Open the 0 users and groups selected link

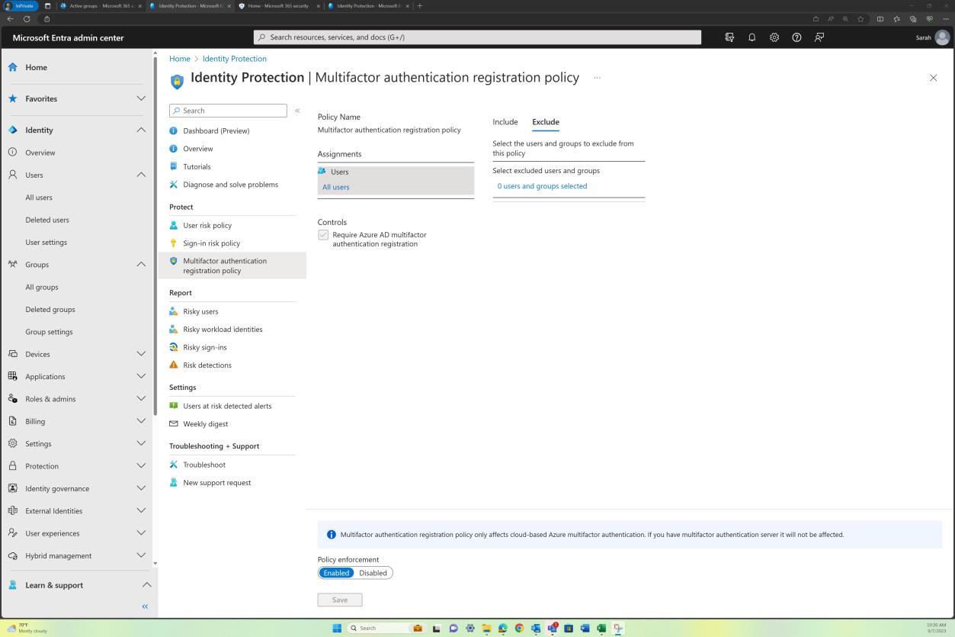541,185
